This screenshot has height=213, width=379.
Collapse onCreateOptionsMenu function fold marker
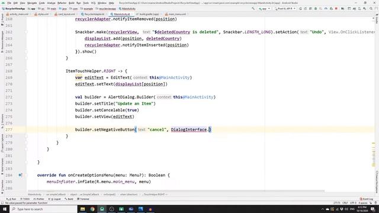tap(26, 175)
